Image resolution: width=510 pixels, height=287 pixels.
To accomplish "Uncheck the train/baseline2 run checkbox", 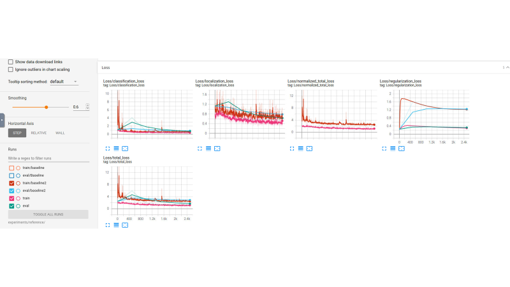I will click(11, 183).
